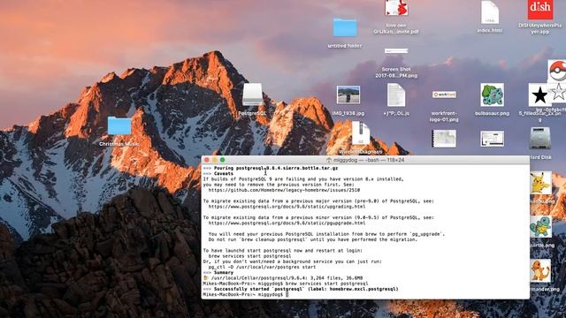Select the .js document file icon
Viewport: 566px width, 318px height.
coord(396,95)
